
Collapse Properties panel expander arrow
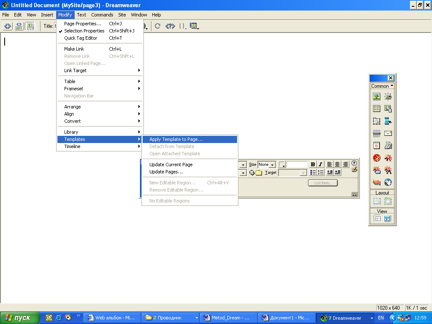(354, 194)
